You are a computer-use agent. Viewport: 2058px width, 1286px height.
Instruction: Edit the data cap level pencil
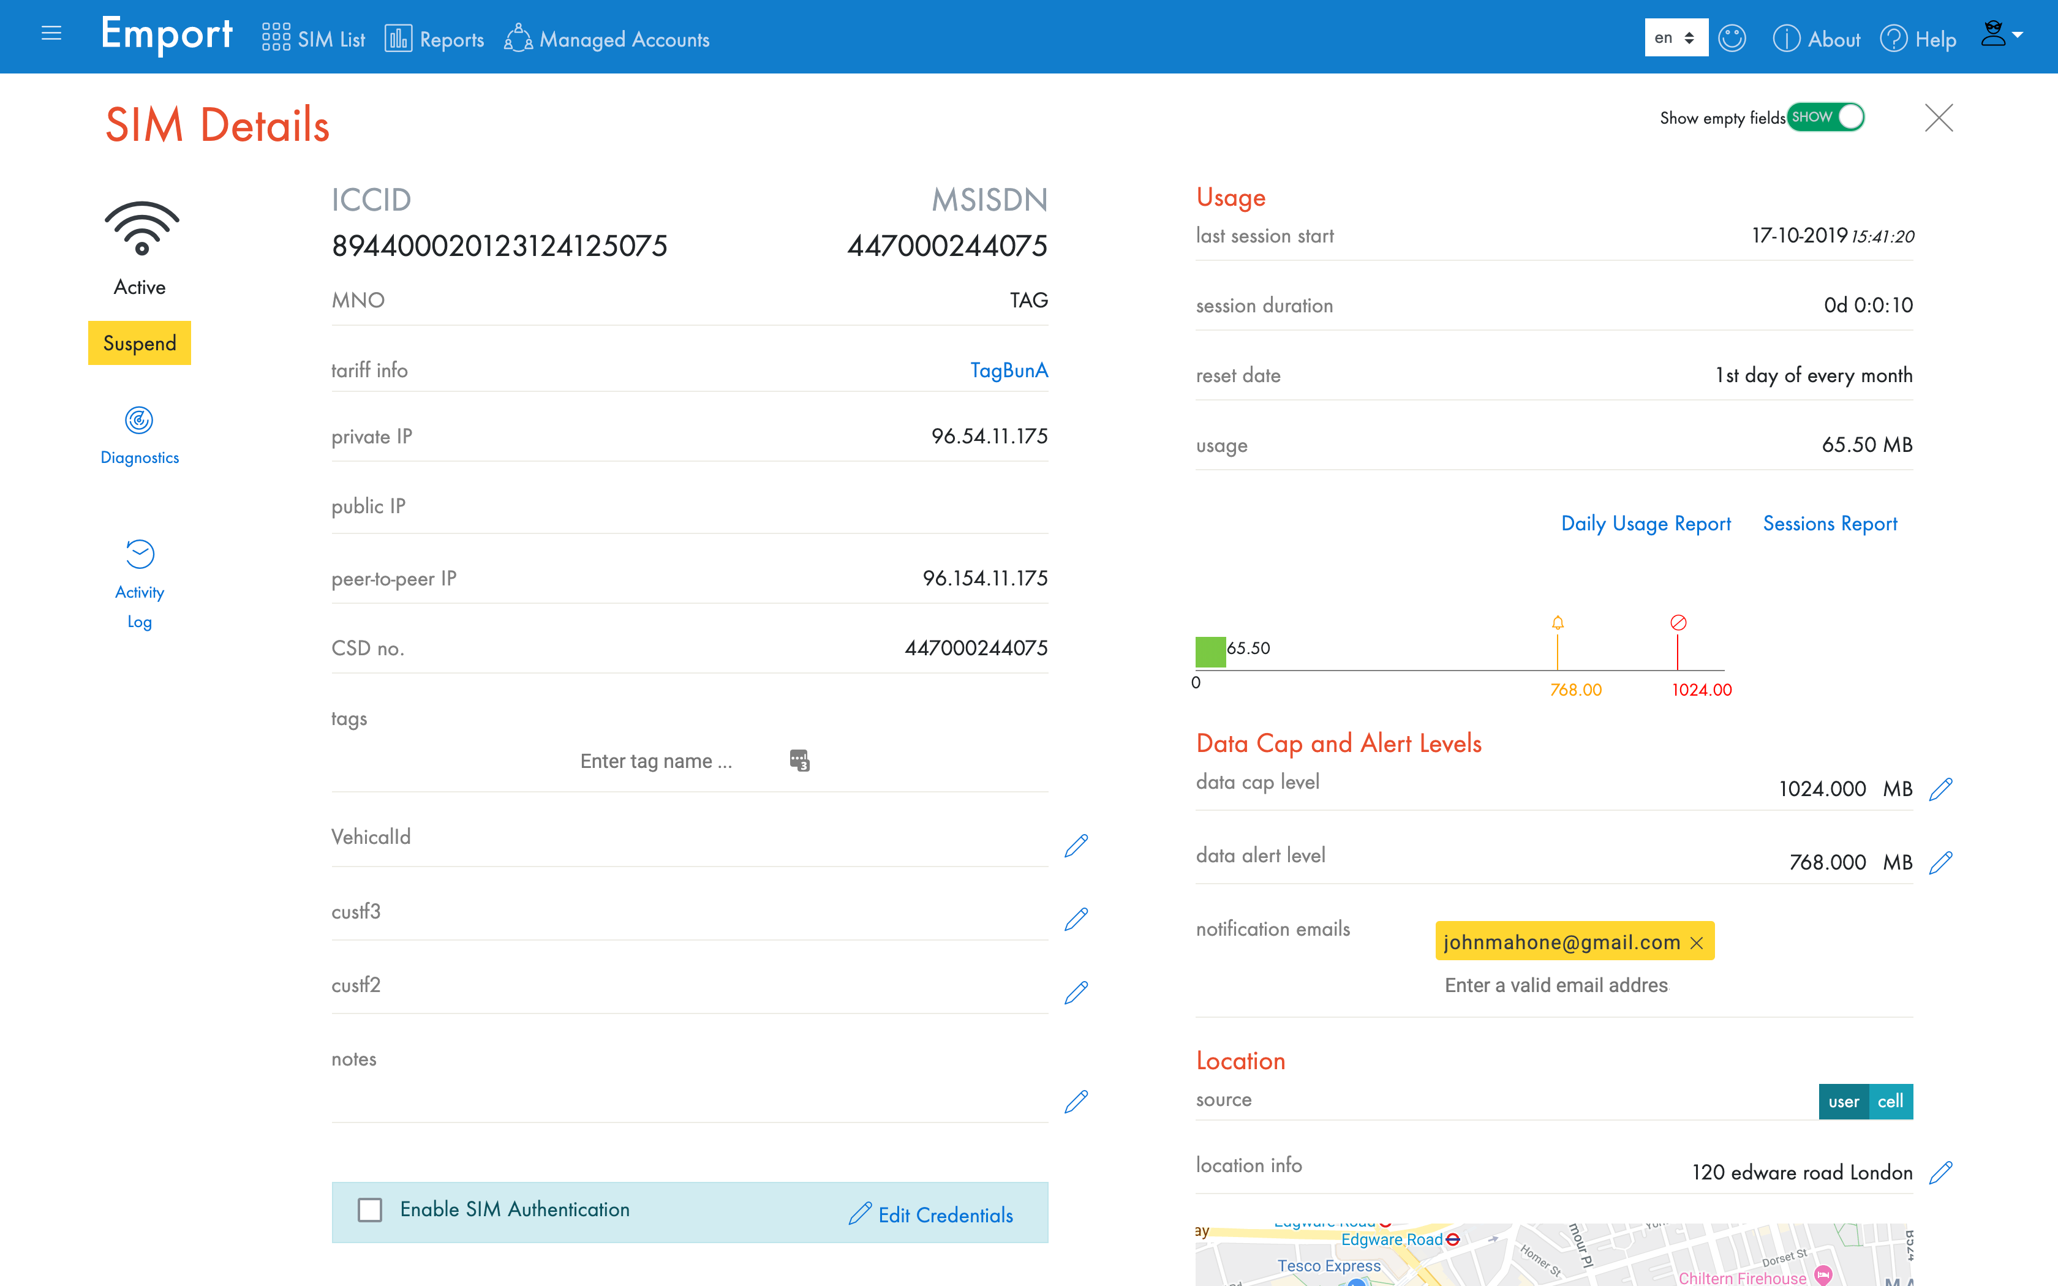click(x=1940, y=789)
